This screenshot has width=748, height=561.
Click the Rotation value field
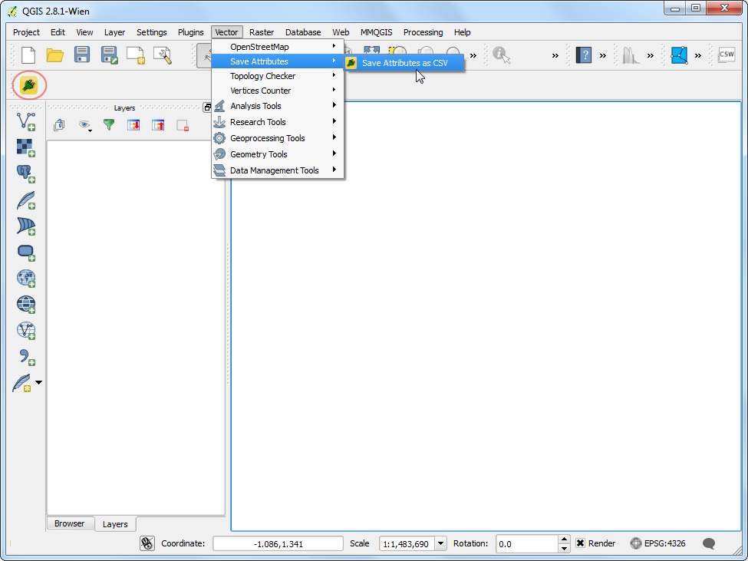pyautogui.click(x=526, y=544)
